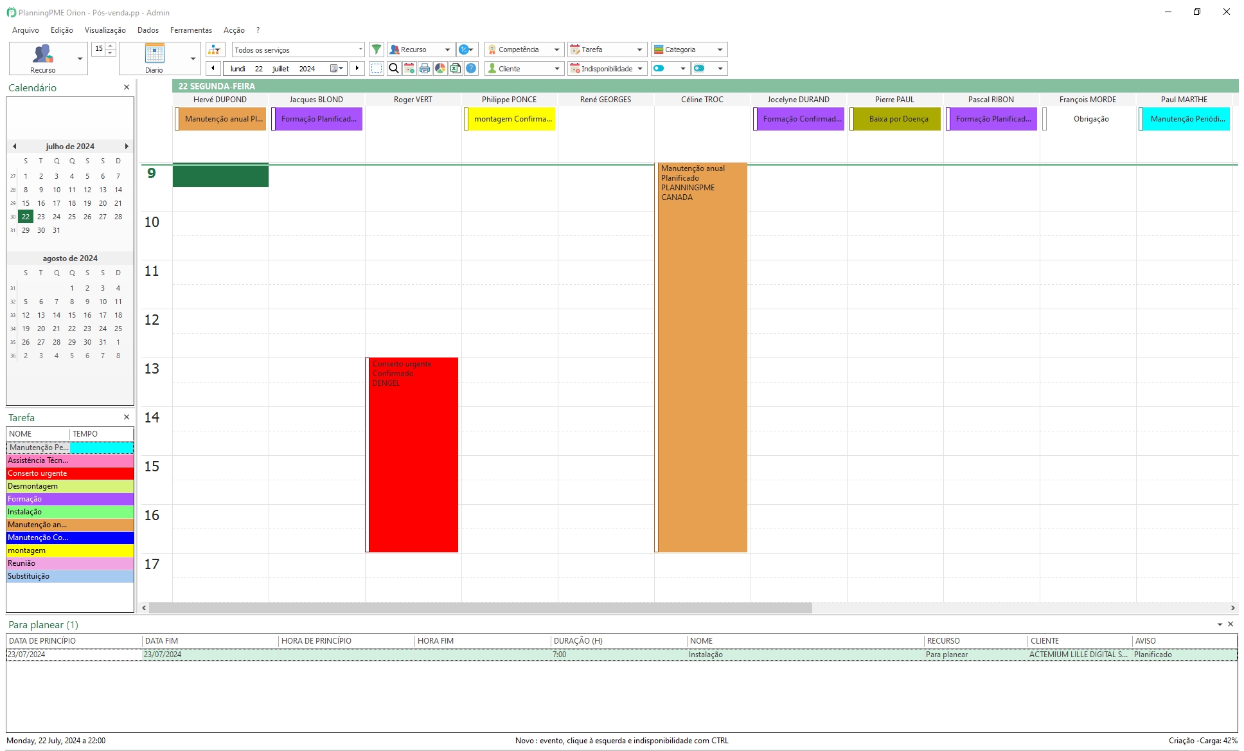Screen dimensions: 1244x751
Task: Select Hervé DUPOND's Manutenção anual all-day event
Action: tap(221, 119)
